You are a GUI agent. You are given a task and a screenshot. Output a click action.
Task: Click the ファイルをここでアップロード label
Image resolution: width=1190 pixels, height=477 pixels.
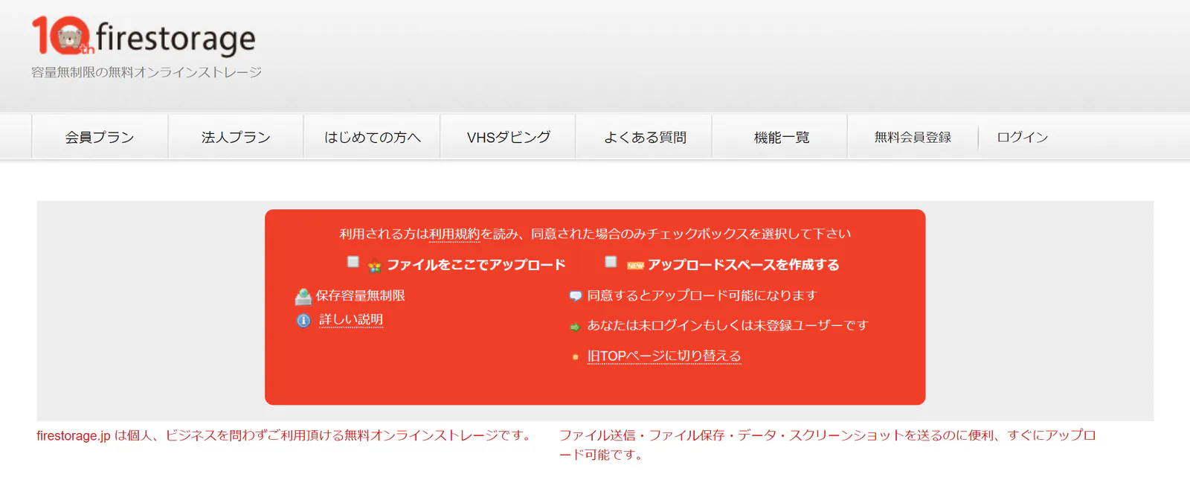476,265
